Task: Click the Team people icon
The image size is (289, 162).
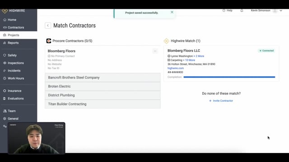Action: [x=5, y=111]
